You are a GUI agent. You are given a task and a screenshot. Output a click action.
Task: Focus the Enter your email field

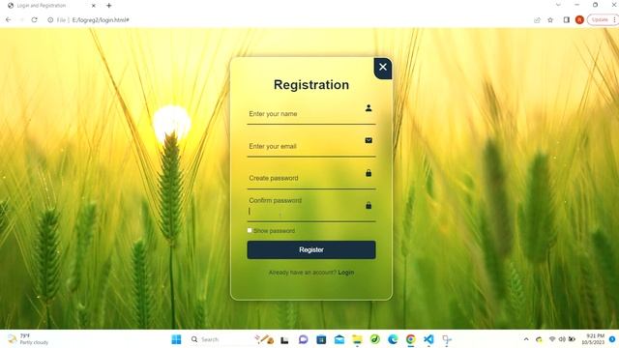point(311,146)
